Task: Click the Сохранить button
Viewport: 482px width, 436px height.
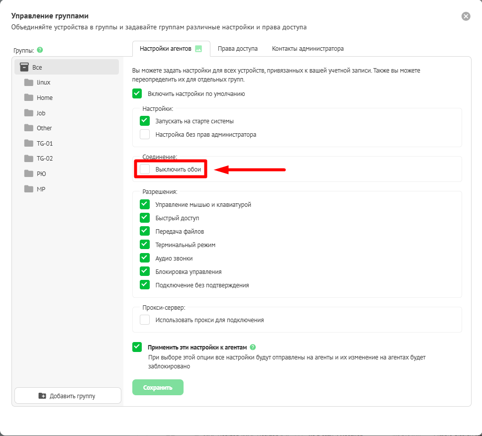Action: pos(158,387)
